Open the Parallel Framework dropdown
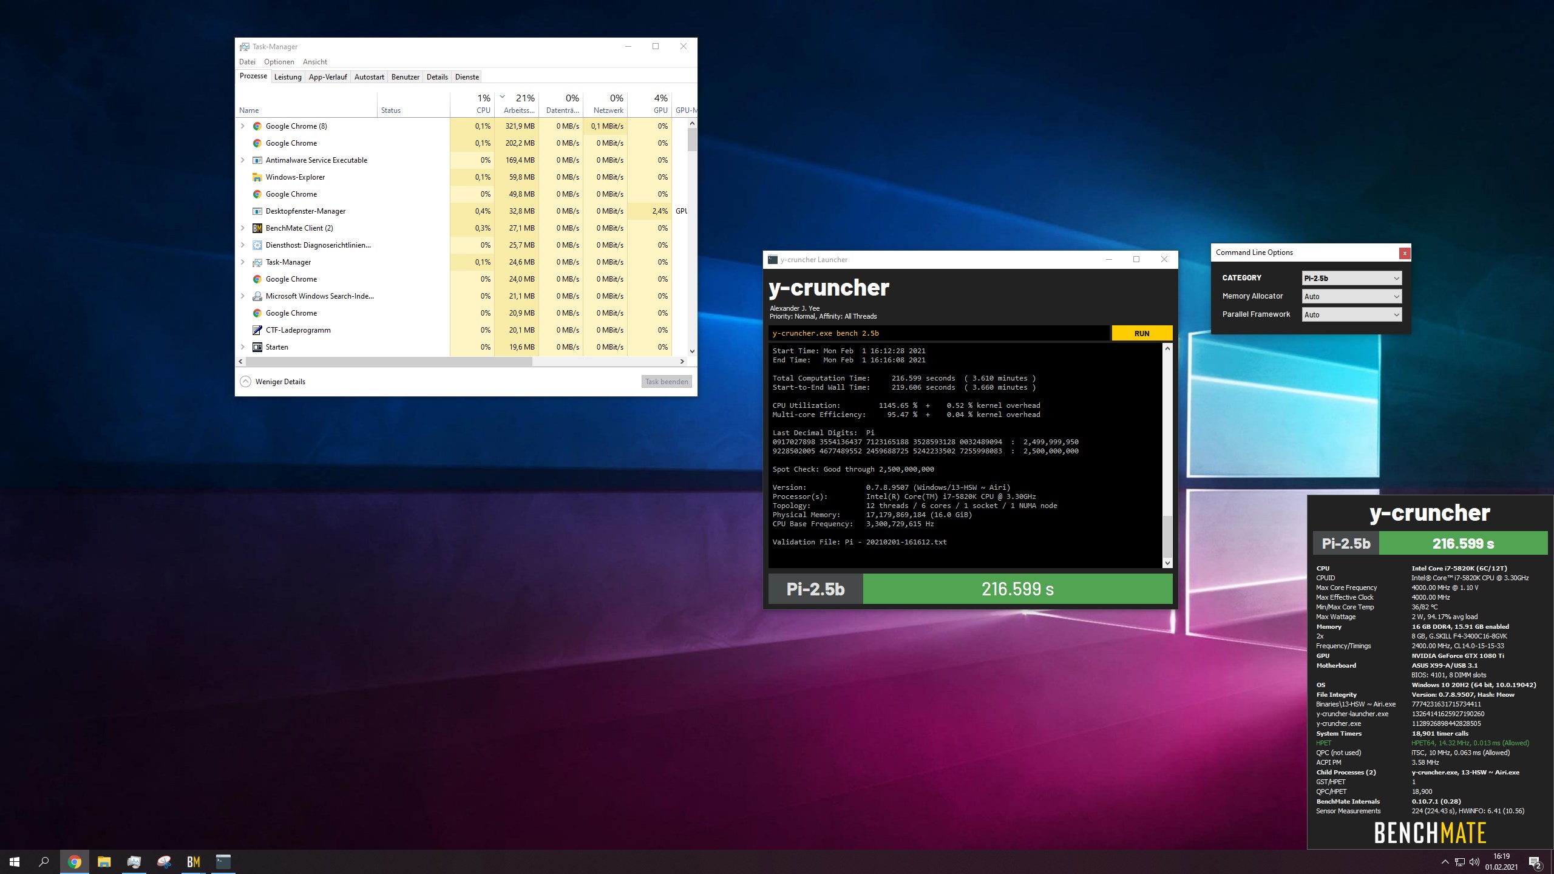The width and height of the screenshot is (1554, 874). (x=1352, y=315)
